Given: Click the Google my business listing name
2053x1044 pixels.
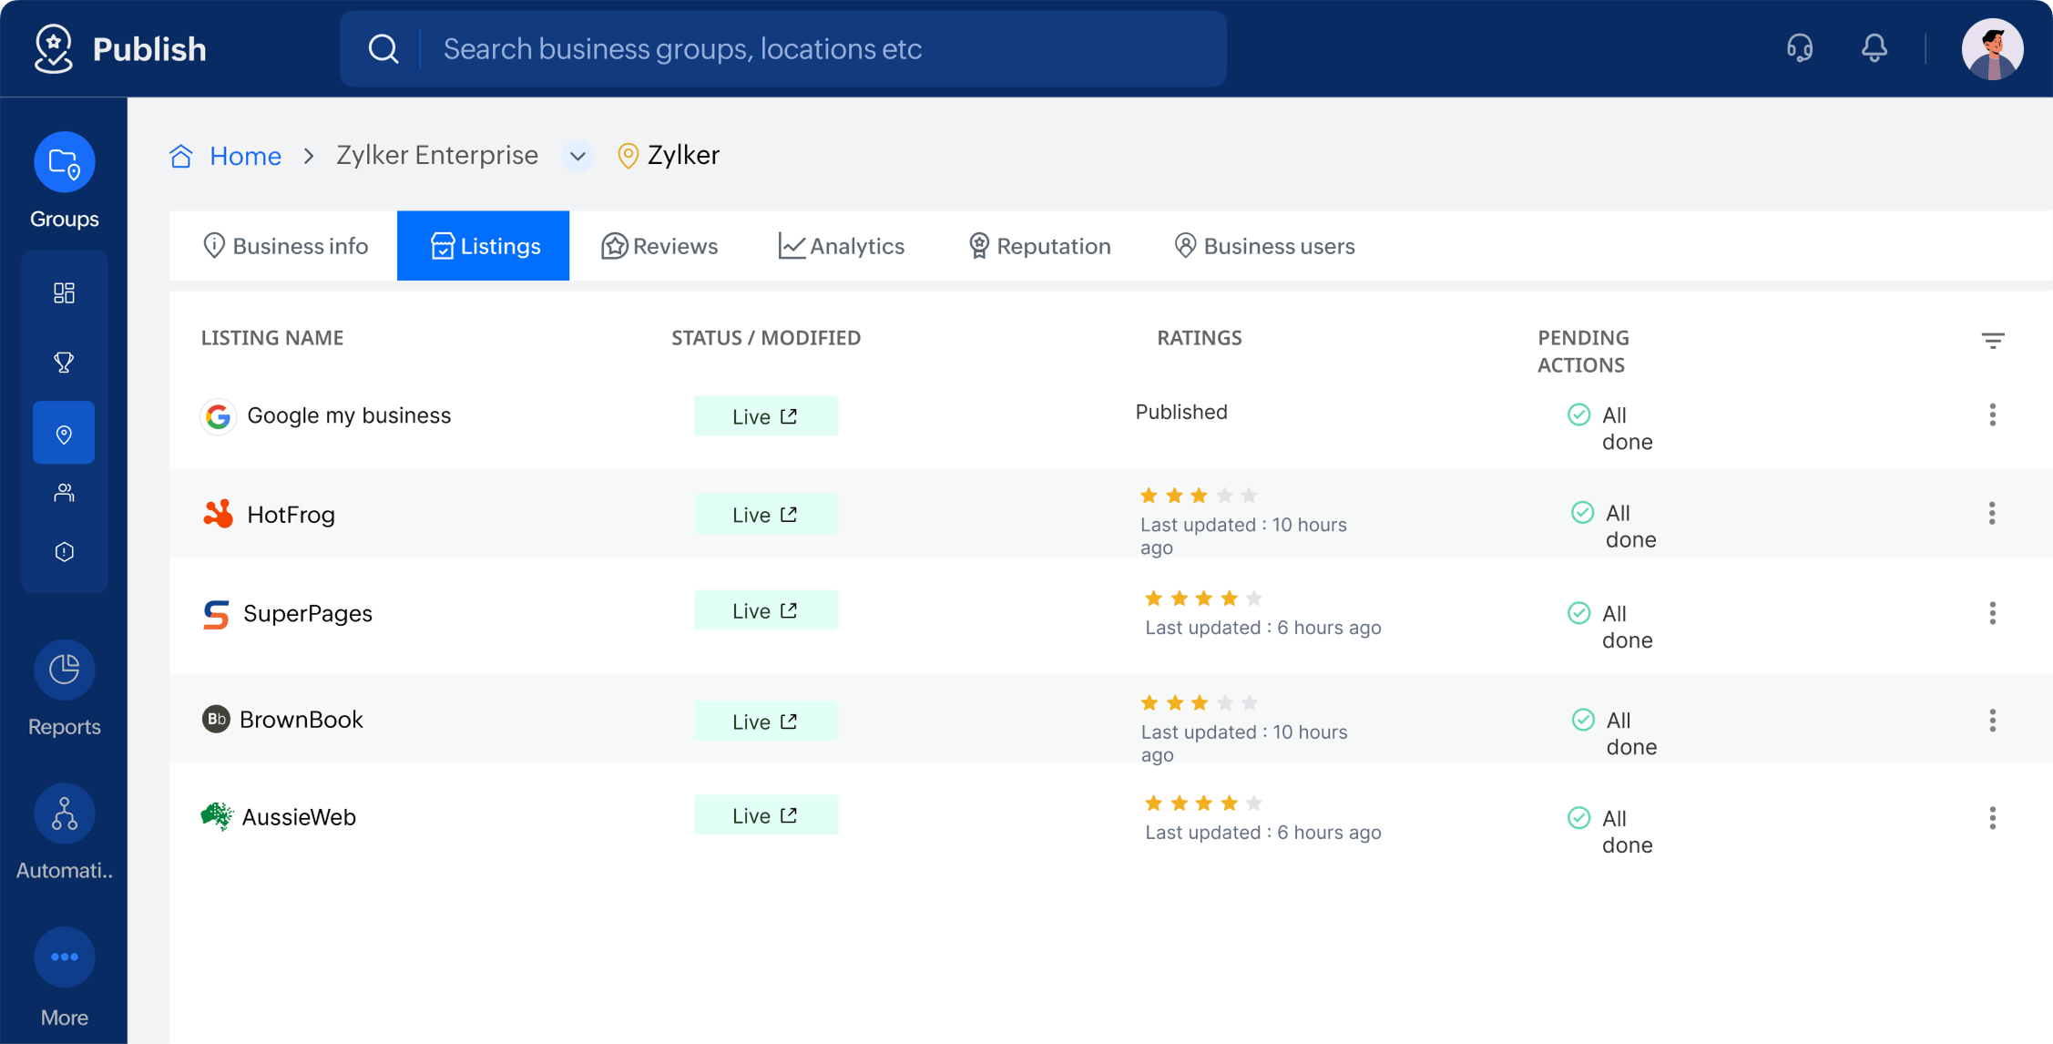Looking at the screenshot, I should [x=349, y=416].
